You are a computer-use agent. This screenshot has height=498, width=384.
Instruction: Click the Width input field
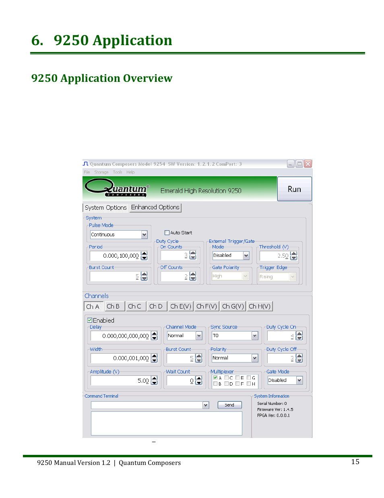120,358
